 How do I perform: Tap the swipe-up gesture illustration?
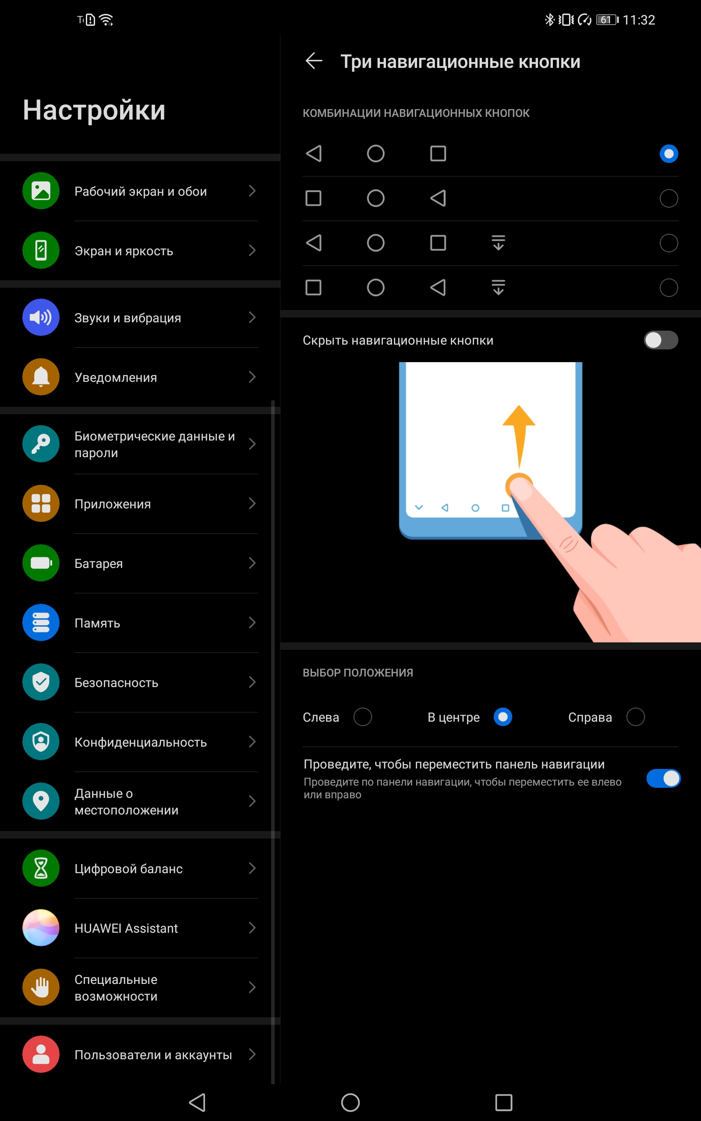point(549,502)
